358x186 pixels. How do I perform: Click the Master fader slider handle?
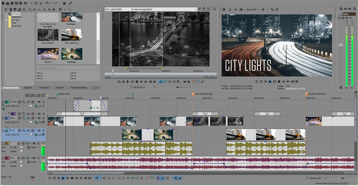click(341, 45)
